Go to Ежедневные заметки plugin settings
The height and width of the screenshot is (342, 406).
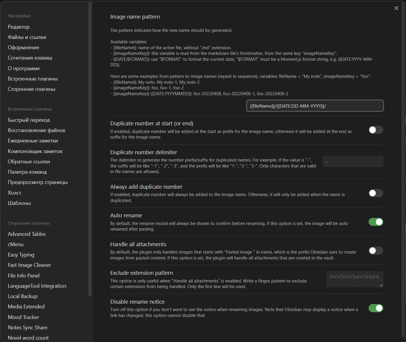coord(33,141)
